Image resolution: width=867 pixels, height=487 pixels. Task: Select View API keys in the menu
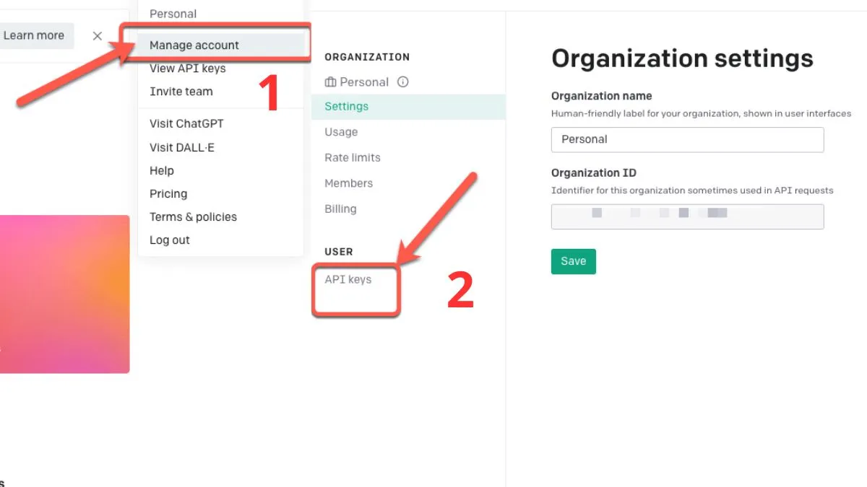(x=187, y=68)
